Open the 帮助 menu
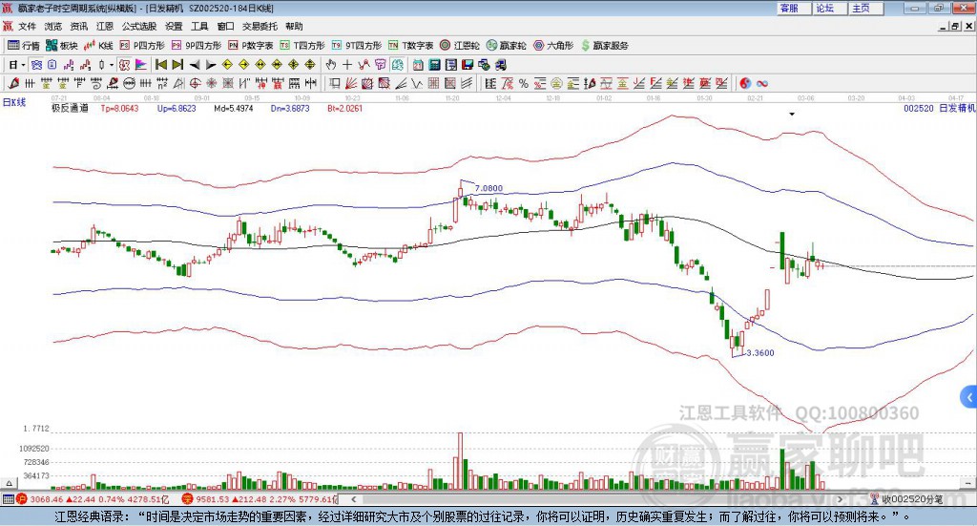The height and width of the screenshot is (526, 977). pos(294,26)
